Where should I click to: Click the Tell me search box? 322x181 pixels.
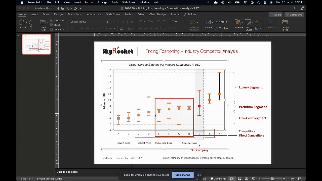[190, 15]
